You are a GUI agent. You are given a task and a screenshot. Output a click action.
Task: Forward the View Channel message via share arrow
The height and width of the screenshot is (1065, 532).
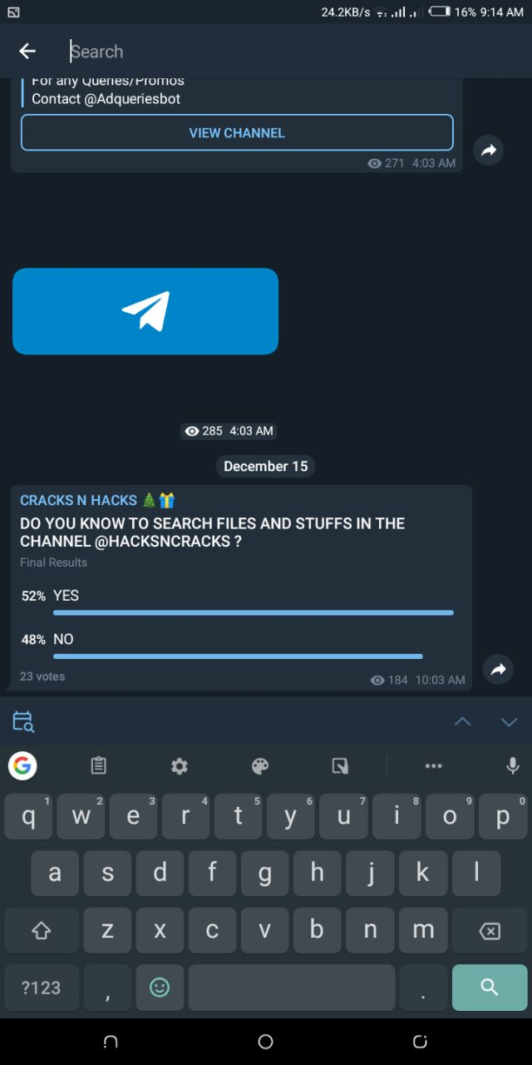point(488,151)
